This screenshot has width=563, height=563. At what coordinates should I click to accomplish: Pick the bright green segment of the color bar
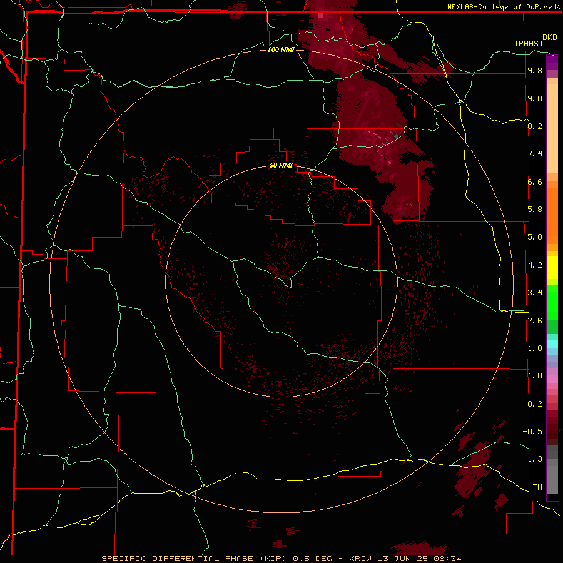point(552,302)
